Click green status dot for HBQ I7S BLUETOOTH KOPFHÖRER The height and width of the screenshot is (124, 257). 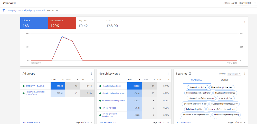(23, 93)
